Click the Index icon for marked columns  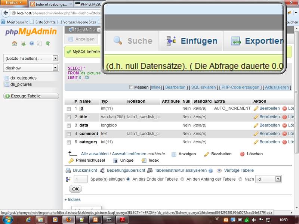pyautogui.click(x=144, y=161)
